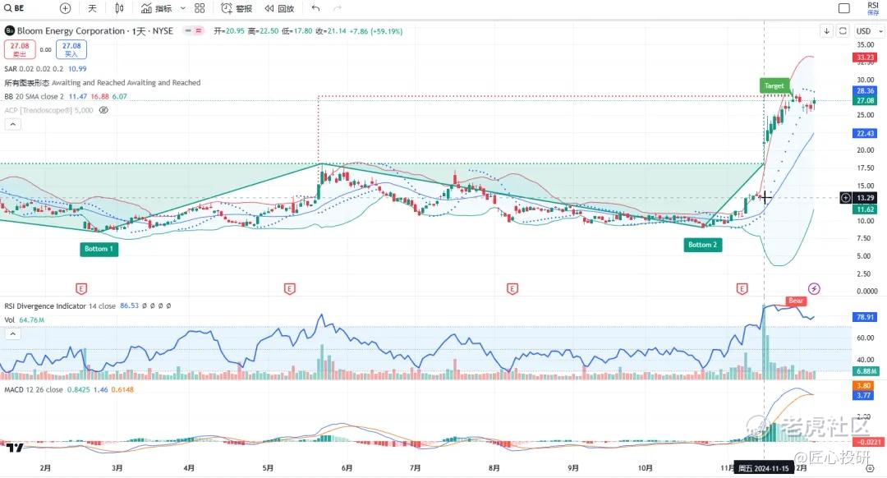Select the Vol 64.76M legend
Viewport: 887px width, 478px height.
(25, 320)
